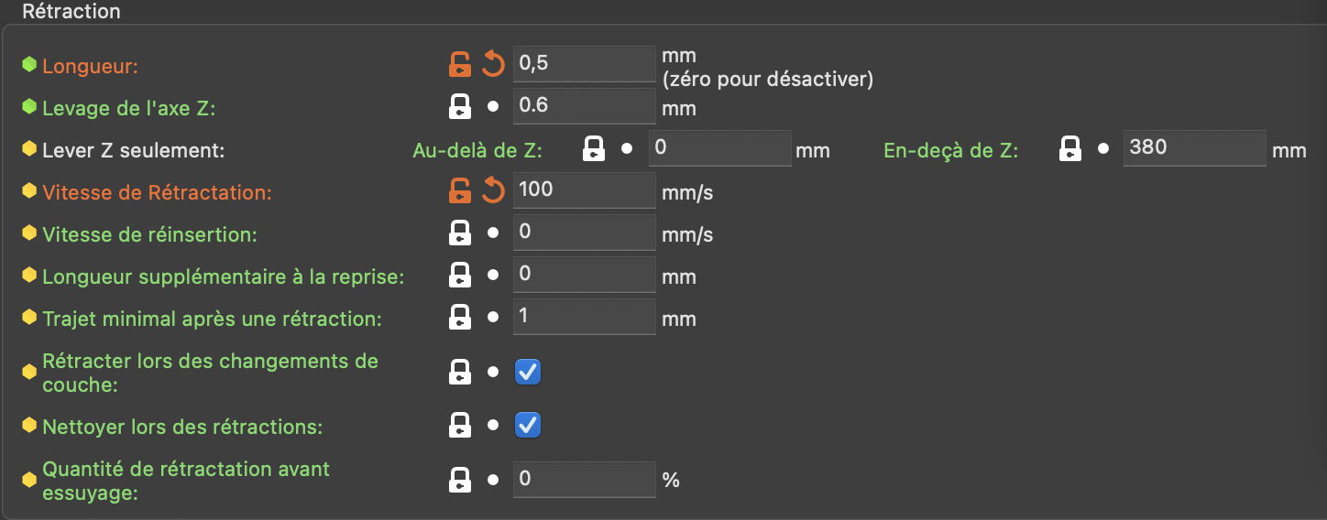Click the orange unlocked padlock for Vitesse de Rétractation
This screenshot has height=520, width=1327.
coord(459,190)
